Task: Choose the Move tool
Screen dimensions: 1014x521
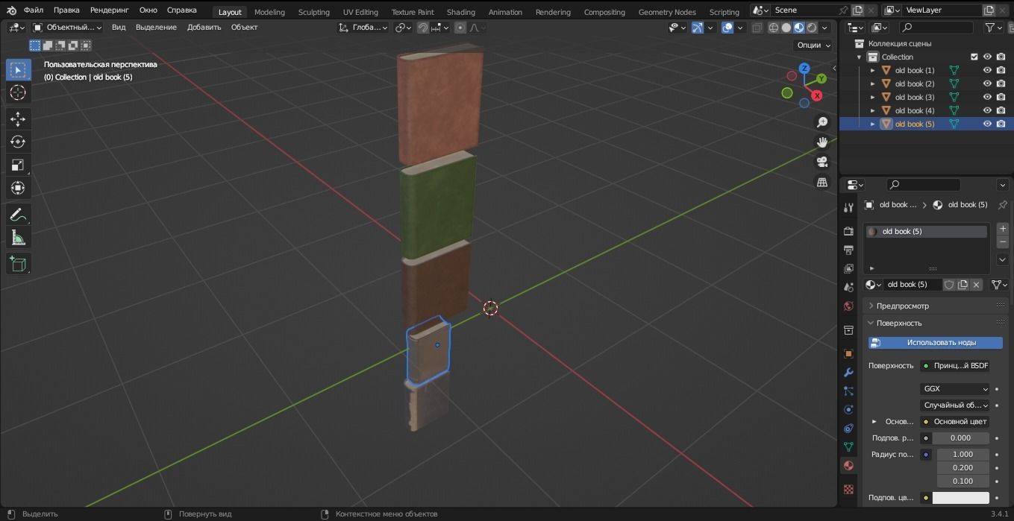Action: coord(18,119)
